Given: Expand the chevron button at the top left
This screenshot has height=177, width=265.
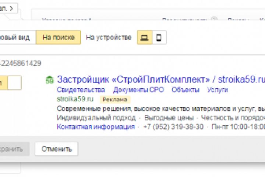Looking at the screenshot, I should tap(9, 8).
